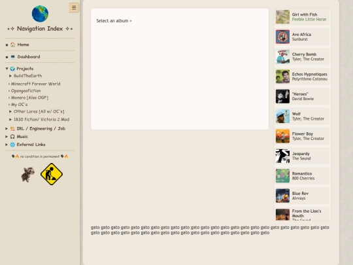Open the Home link
Image resolution: width=353 pixels, height=265 pixels.
tap(23, 44)
